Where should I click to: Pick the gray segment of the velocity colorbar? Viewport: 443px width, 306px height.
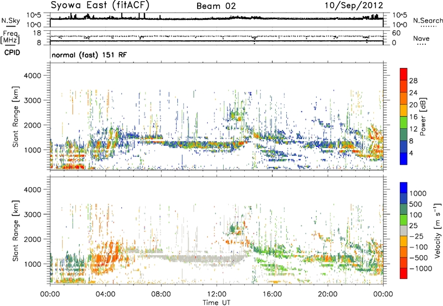[x=404, y=231]
